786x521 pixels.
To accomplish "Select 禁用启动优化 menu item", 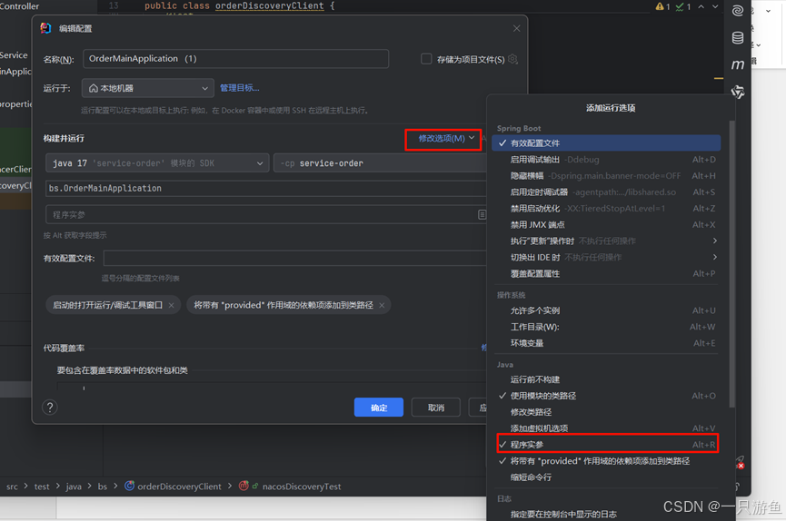I will coord(606,209).
